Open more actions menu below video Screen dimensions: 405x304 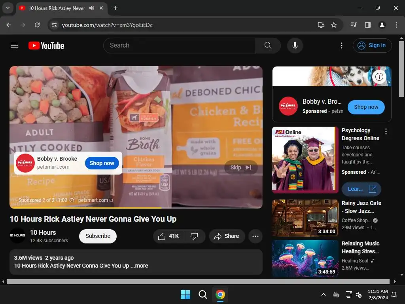click(255, 236)
